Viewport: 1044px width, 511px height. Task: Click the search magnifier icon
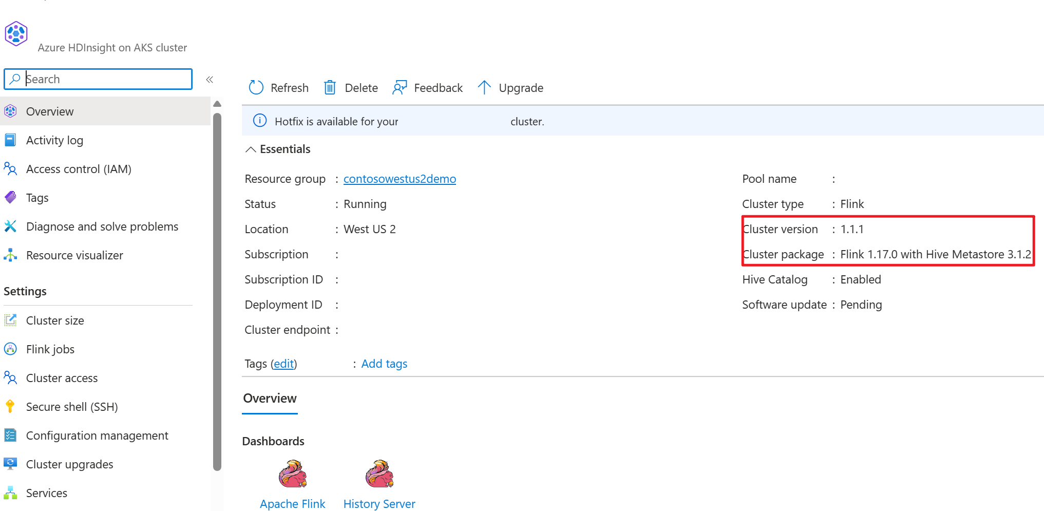click(15, 79)
